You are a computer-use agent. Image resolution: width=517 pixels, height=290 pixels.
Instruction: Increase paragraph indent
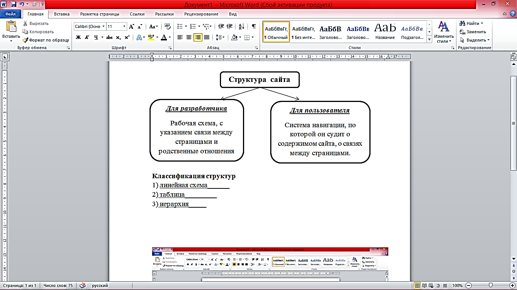click(x=230, y=26)
